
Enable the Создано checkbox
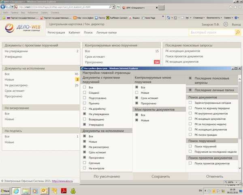(85, 93)
